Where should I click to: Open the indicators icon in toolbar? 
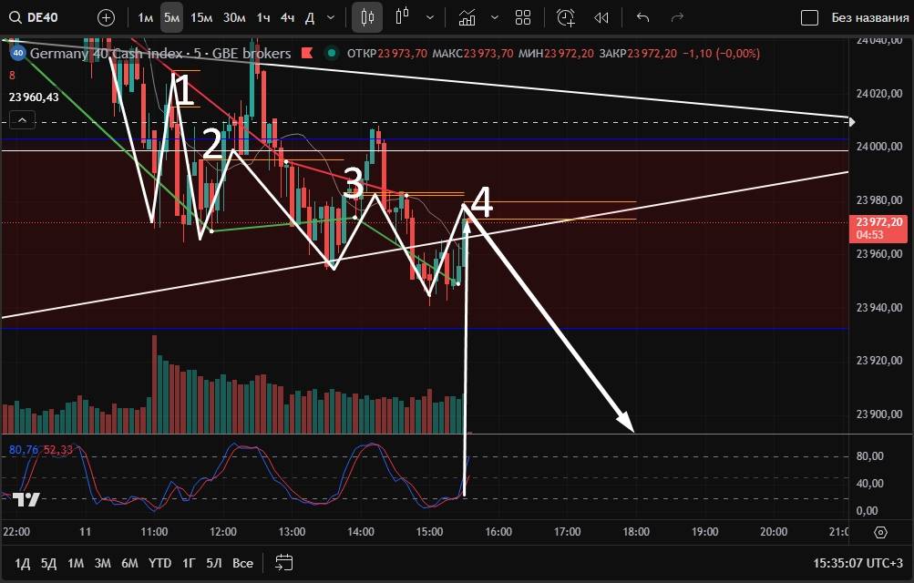(x=467, y=17)
